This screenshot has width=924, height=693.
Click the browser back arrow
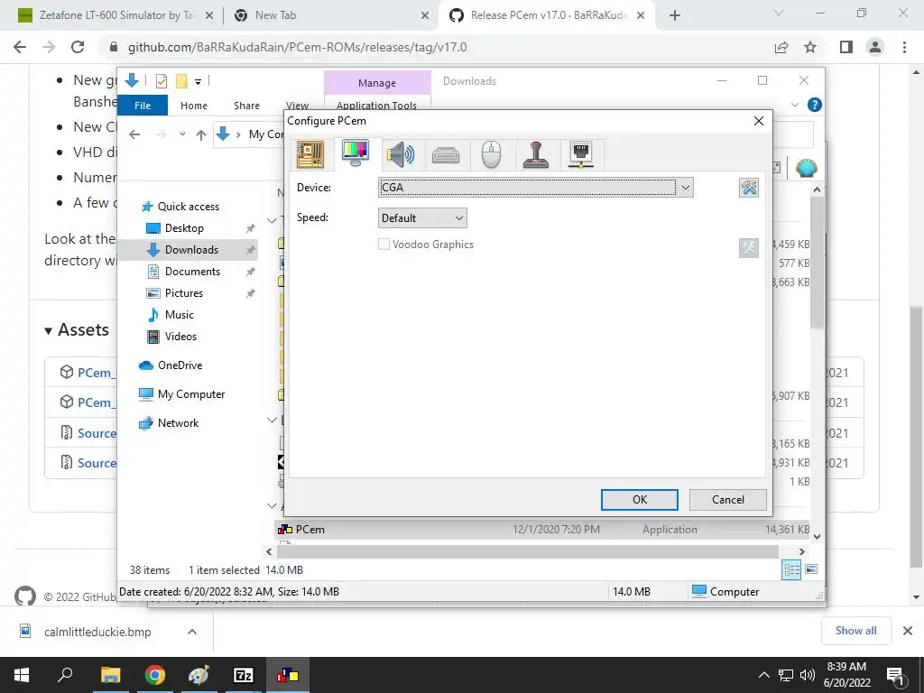tap(20, 47)
